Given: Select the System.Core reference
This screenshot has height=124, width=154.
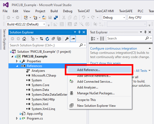Looking at the screenshot, I should pyautogui.click(x=40, y=85).
